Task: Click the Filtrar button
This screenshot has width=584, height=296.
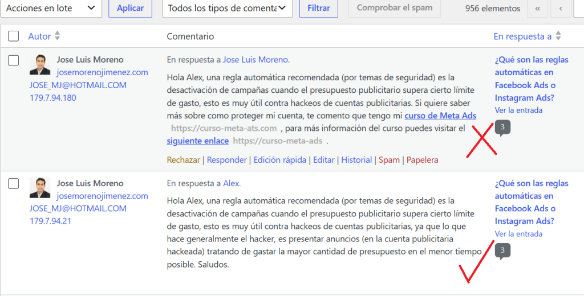Action: [x=319, y=9]
